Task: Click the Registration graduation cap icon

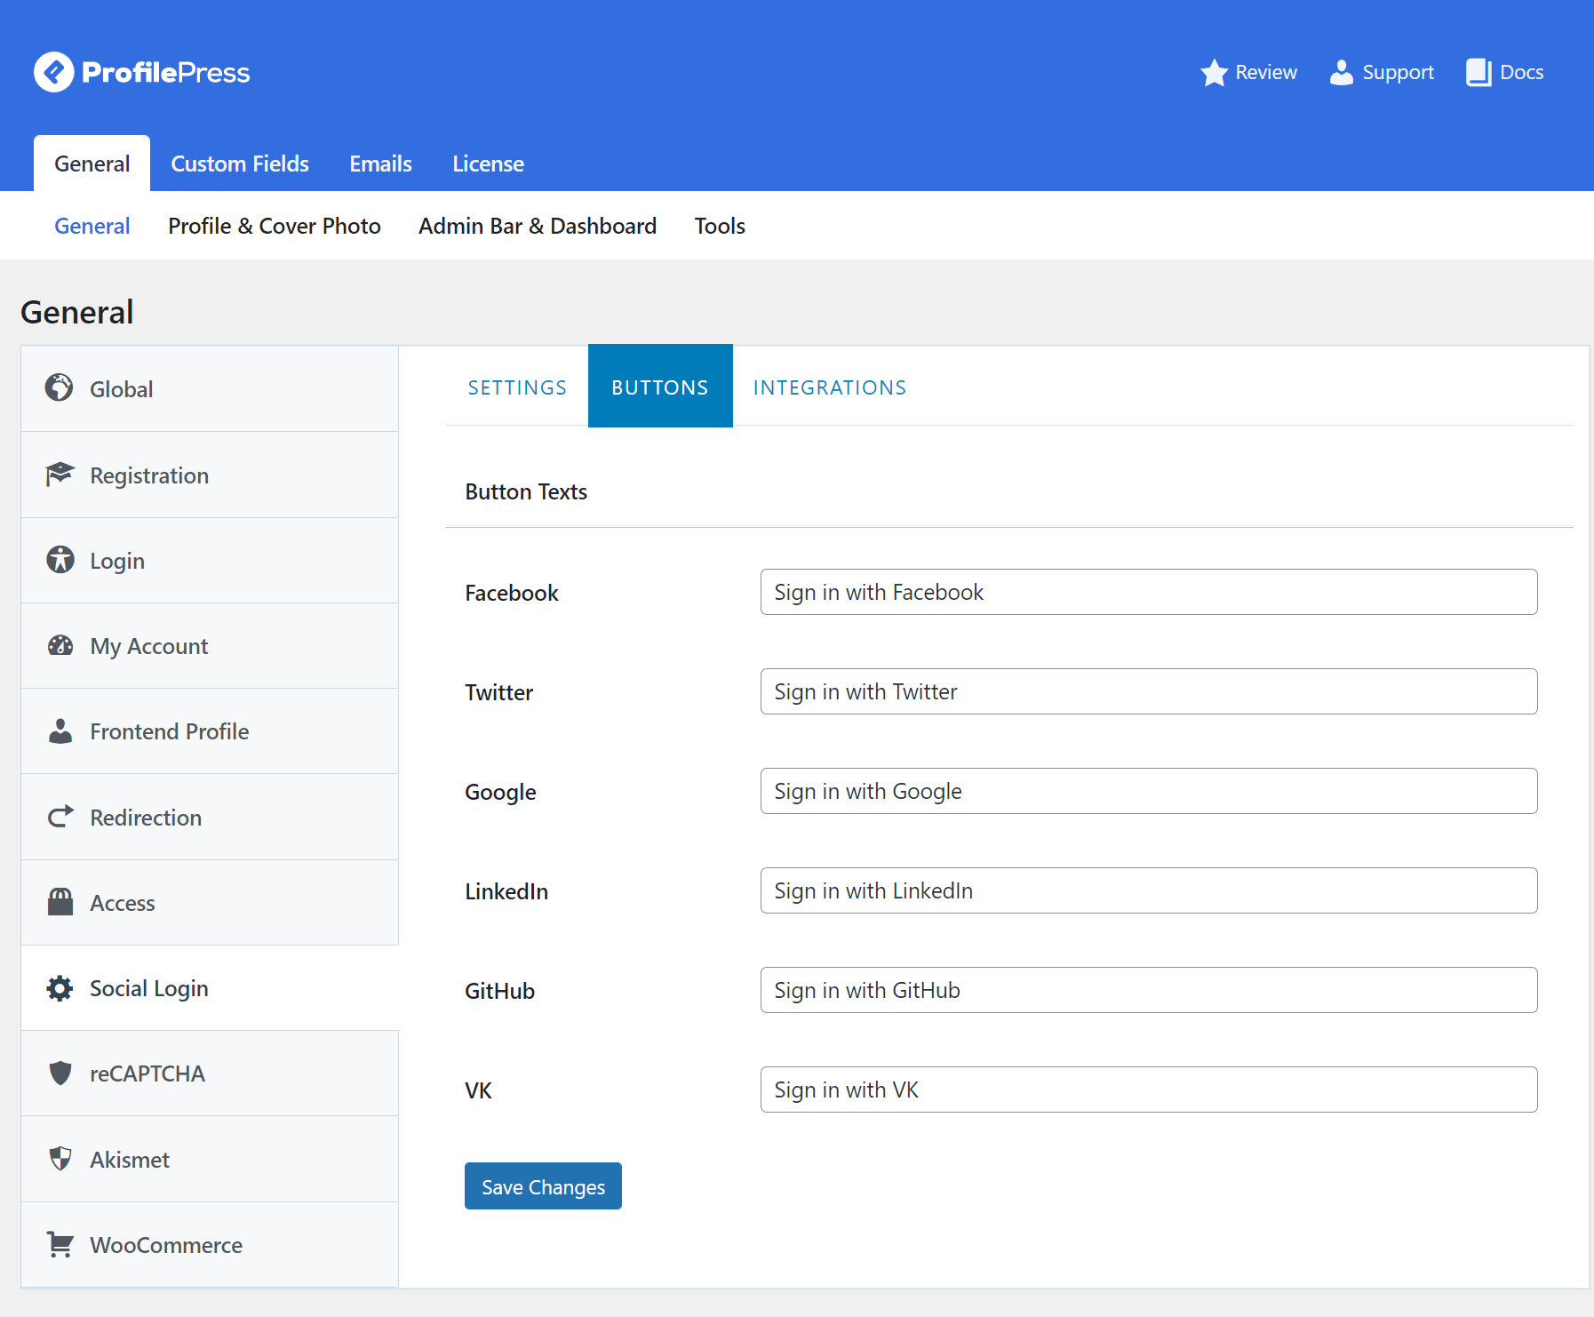Action: click(60, 474)
